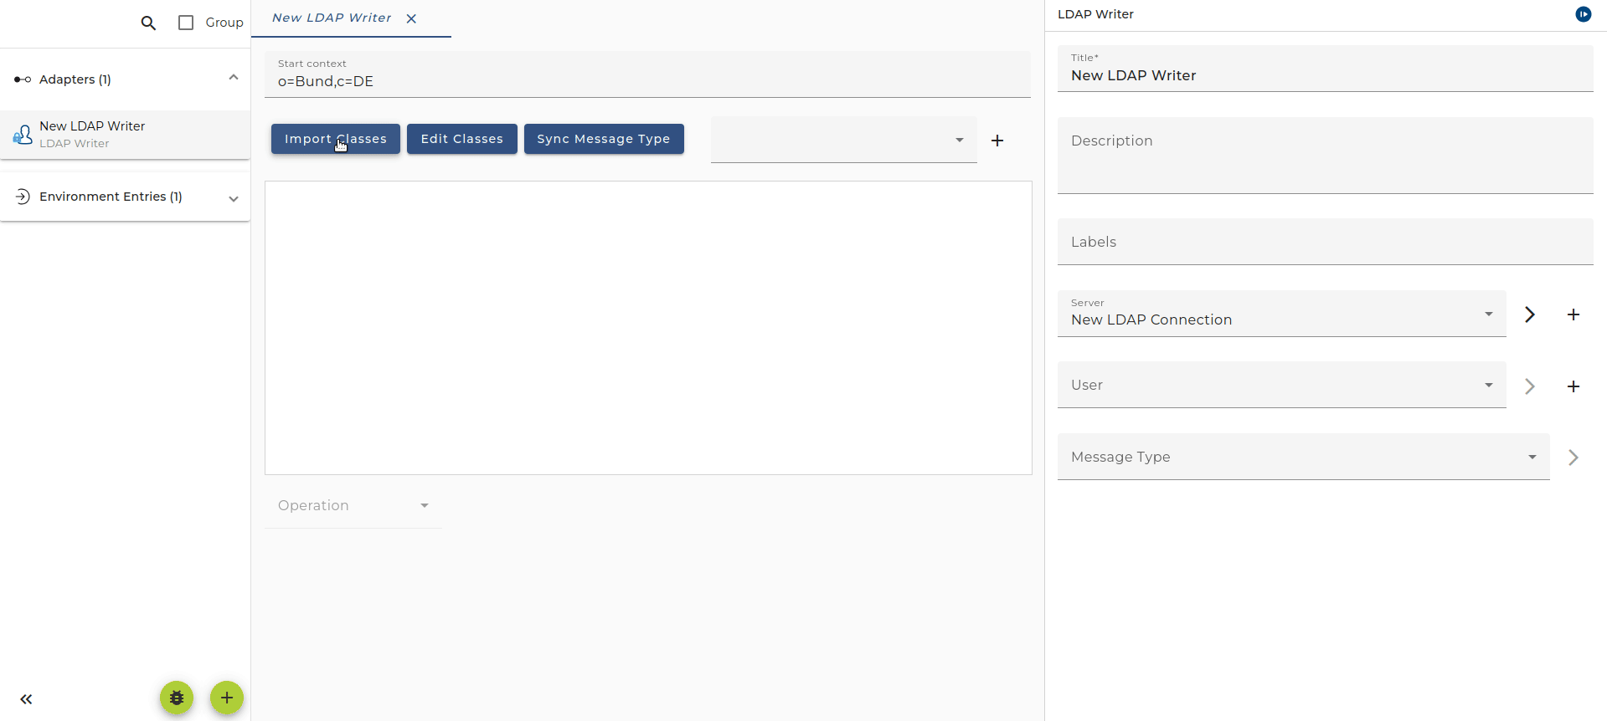Click the LDAP Writer adapter icon
This screenshot has width=1607, height=721.
(x=23, y=135)
